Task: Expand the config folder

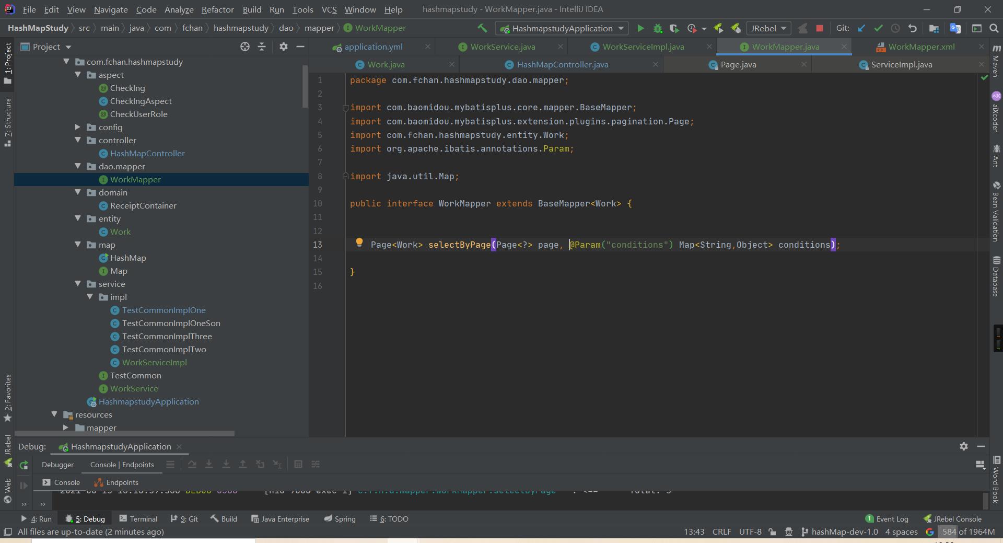Action: click(78, 127)
